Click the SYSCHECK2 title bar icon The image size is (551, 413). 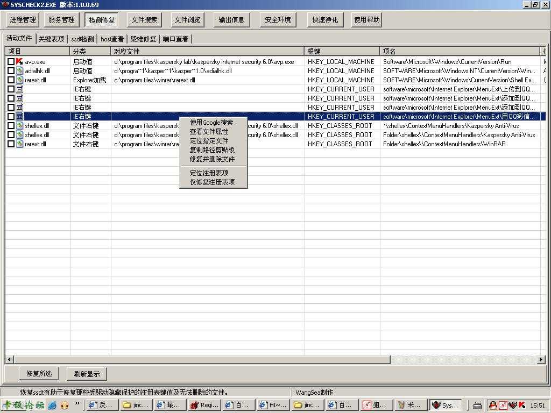click(x=4, y=4)
